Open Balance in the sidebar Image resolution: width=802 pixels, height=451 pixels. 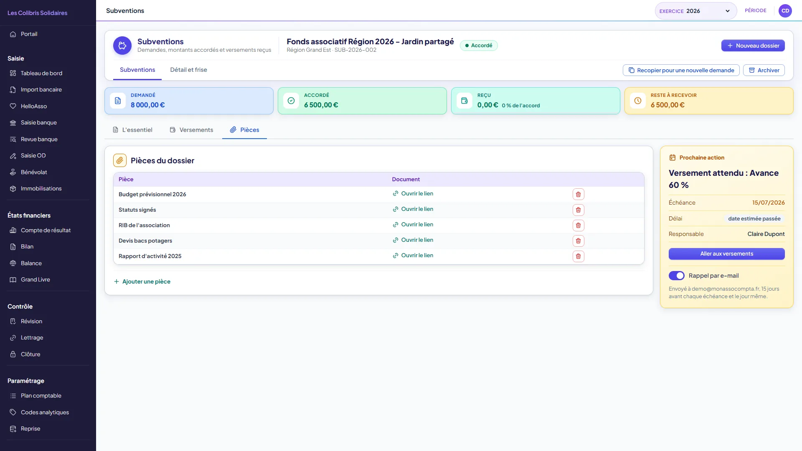pyautogui.click(x=48, y=263)
